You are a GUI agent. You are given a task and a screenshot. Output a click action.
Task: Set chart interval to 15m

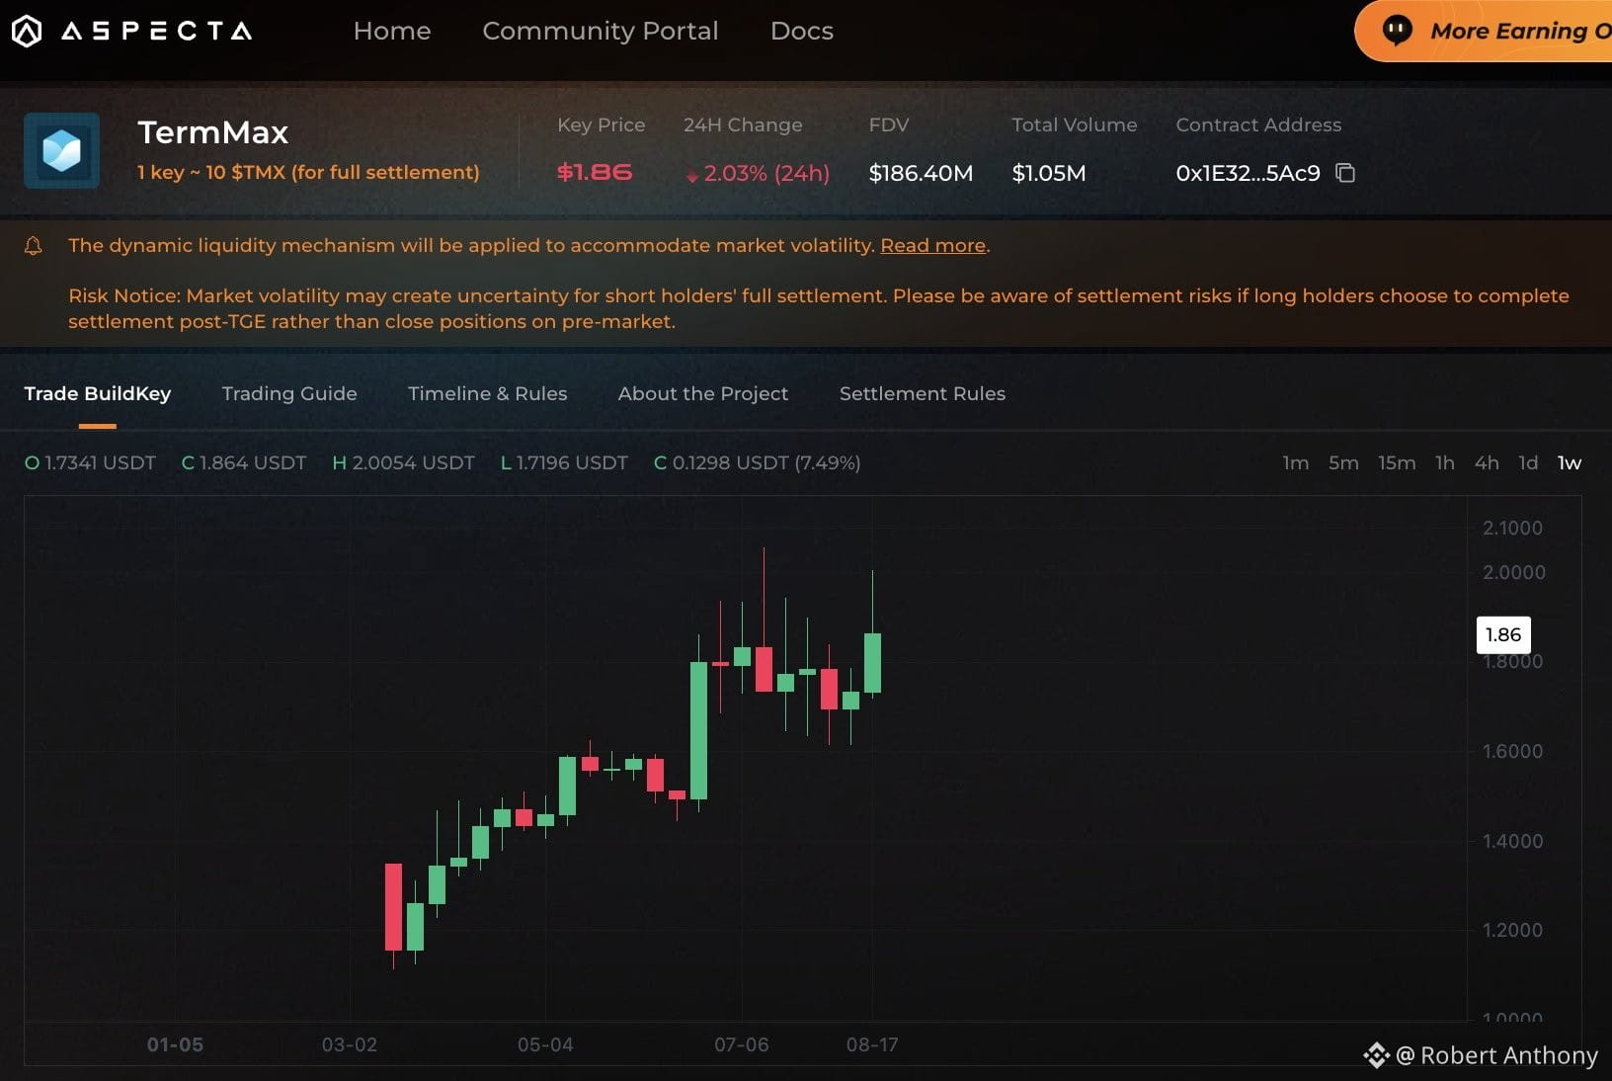click(x=1397, y=462)
